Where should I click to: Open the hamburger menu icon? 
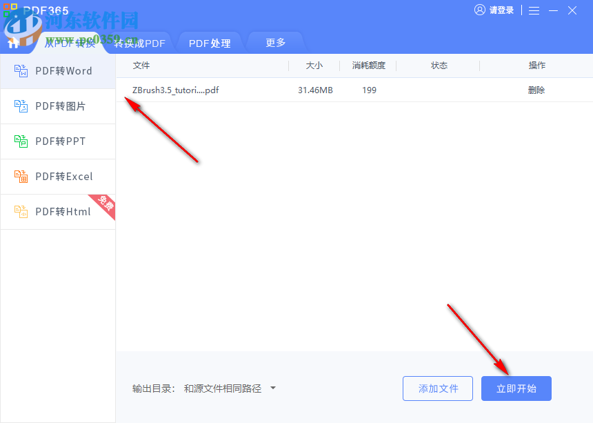[x=534, y=10]
